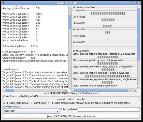Image resolution: width=143 pixels, height=122 pixels.
Task: Click the en.text-technic-computer class found bar
Action: pos(71,99)
